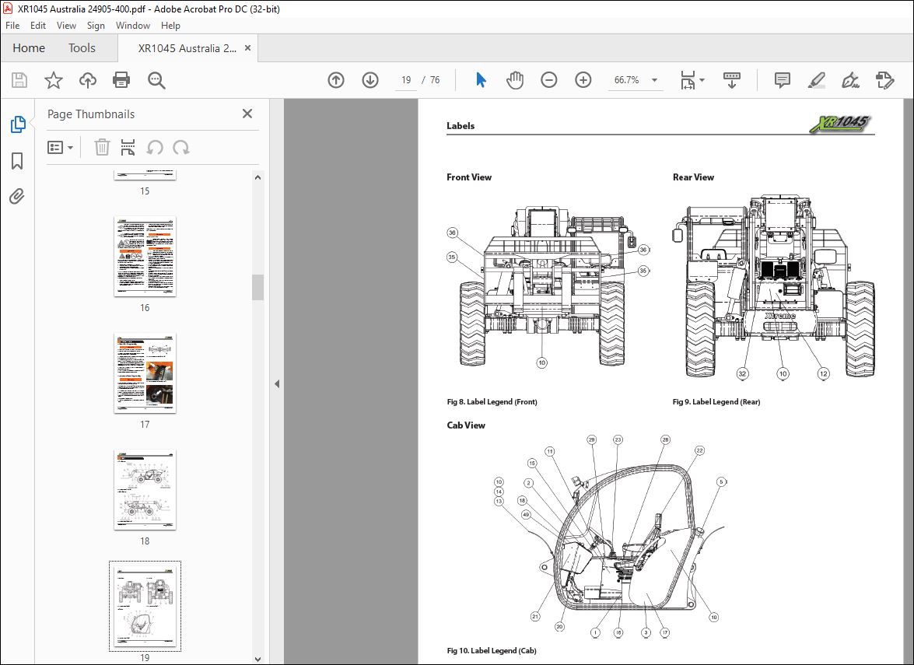Click the read mode keyboard icon
The image size is (914, 665).
tap(731, 80)
